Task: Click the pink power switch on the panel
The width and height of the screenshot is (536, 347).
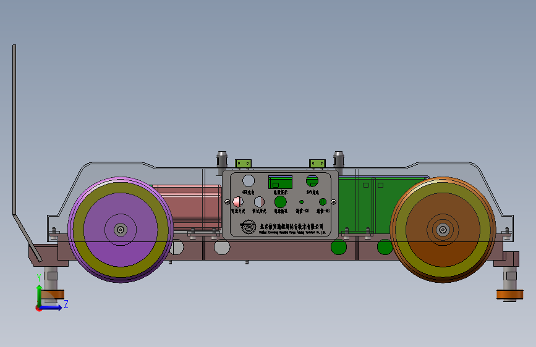Action: tap(238, 202)
